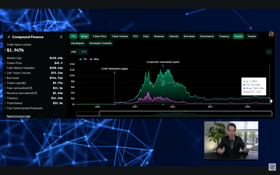Click the COMP distribution begins event marker

[115, 72]
